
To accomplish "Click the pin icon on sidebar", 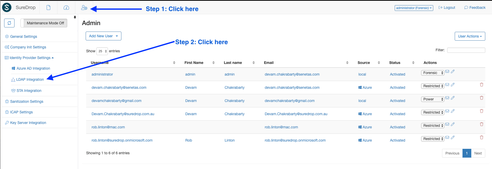I will [x=75, y=17].
